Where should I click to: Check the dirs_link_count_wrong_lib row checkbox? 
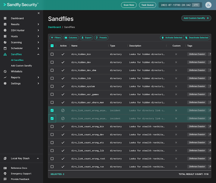[52, 150]
